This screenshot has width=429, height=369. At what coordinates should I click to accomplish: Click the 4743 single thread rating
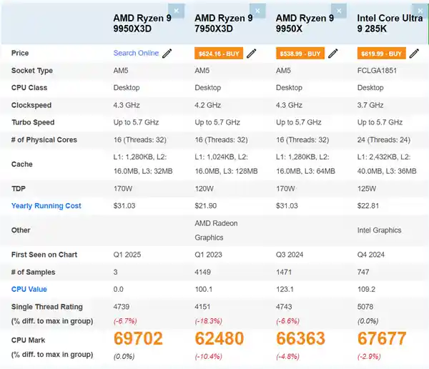pyautogui.click(x=284, y=307)
